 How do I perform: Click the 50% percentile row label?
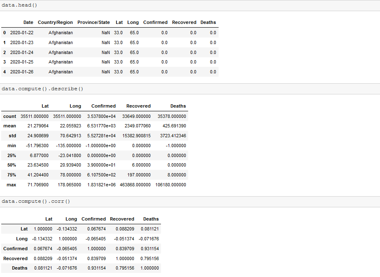10,165
